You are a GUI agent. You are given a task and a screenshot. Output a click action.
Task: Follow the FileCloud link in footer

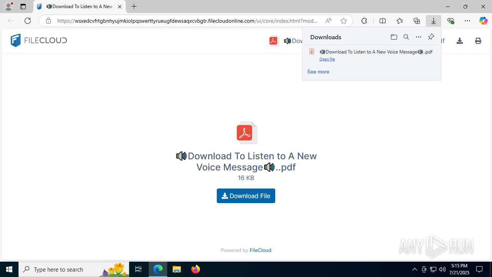tap(260, 250)
